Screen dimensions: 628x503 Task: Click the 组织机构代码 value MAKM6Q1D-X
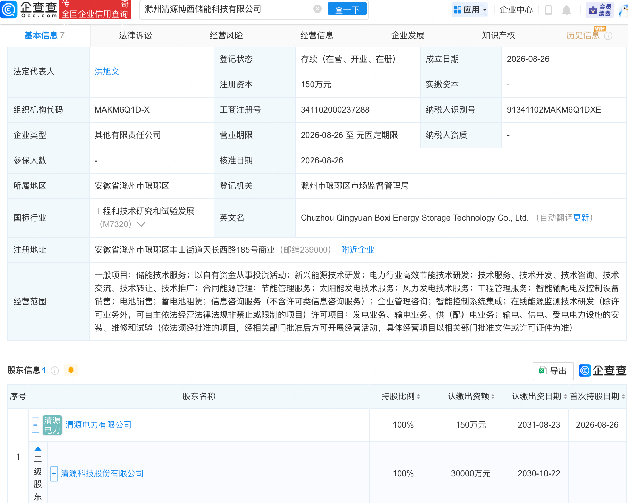click(x=122, y=110)
